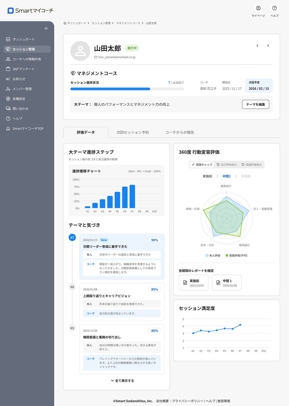Switch to 次回セッション予約 tab
This screenshot has height=406, width=289.
point(133,132)
